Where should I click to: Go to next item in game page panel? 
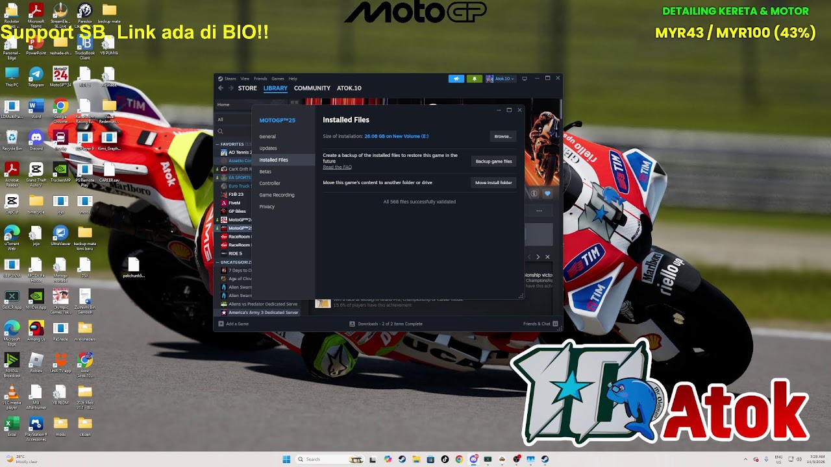click(x=538, y=257)
